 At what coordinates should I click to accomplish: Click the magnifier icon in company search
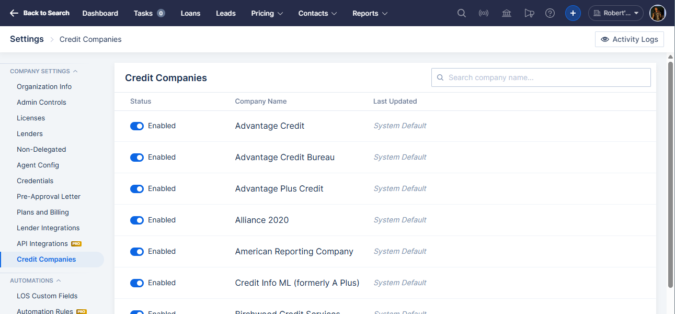point(440,77)
